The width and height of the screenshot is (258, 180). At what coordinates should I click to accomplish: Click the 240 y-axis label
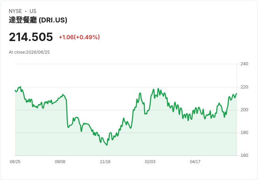(x=244, y=64)
